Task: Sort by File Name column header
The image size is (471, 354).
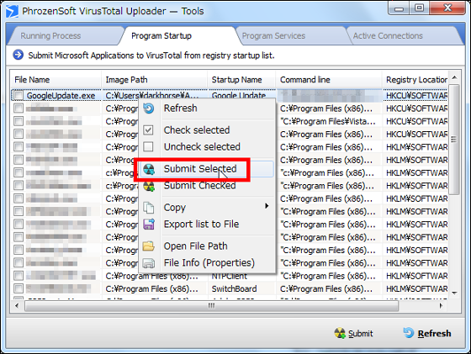Action: [x=56, y=80]
